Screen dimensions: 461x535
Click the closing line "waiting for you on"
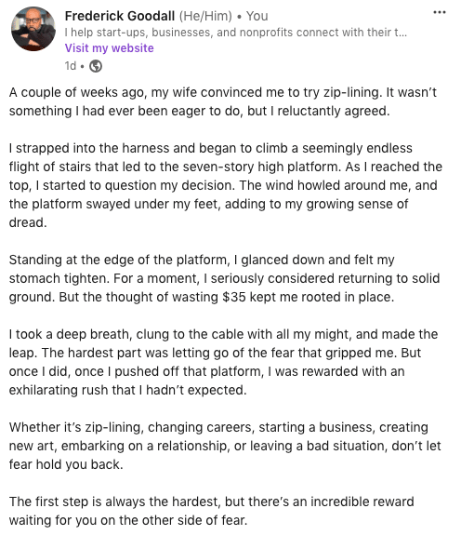pyautogui.click(x=127, y=521)
